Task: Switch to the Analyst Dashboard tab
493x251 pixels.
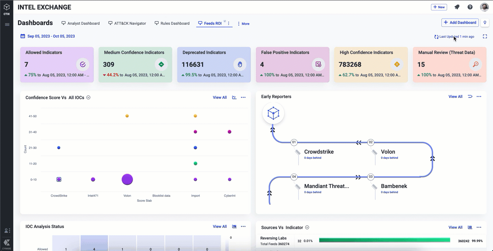Action: [81, 23]
